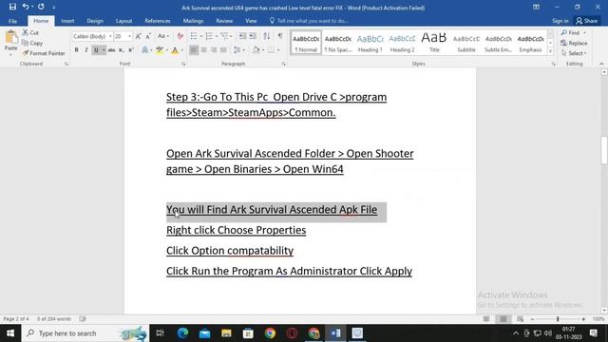Clear all formatting from selection
The image size is (608, 342).
[180, 36]
